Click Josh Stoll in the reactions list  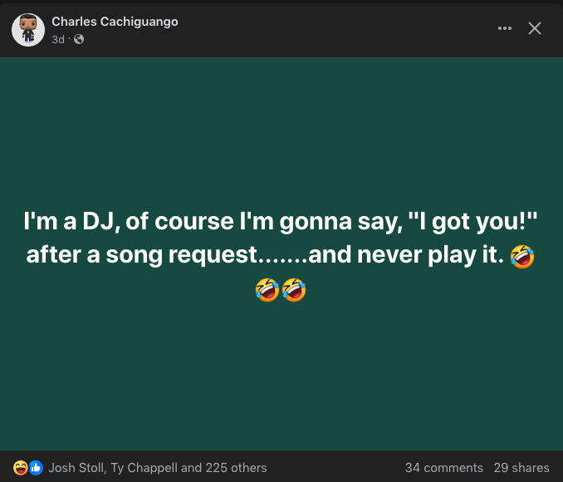[x=75, y=468]
